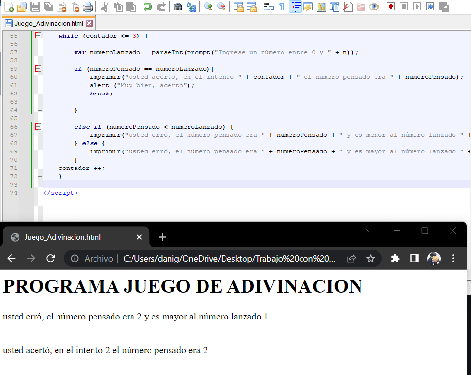Place cursor on empty line 73
The width and height of the screenshot is (471, 375).
[x=256, y=185]
